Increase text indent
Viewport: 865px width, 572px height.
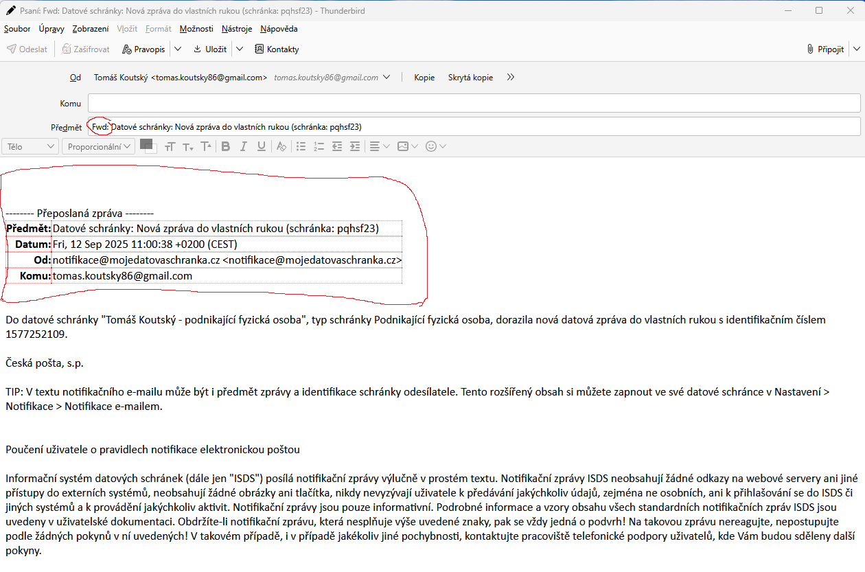coord(354,146)
